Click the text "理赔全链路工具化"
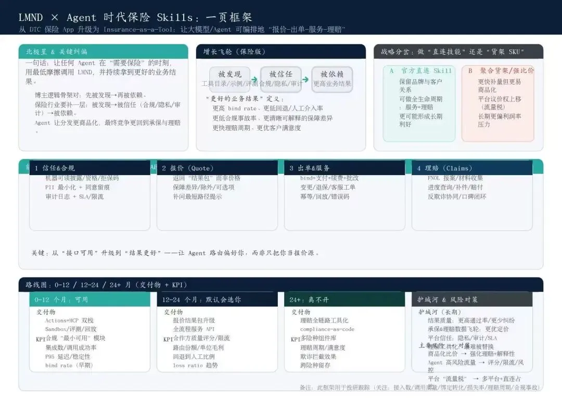 (x=324, y=320)
